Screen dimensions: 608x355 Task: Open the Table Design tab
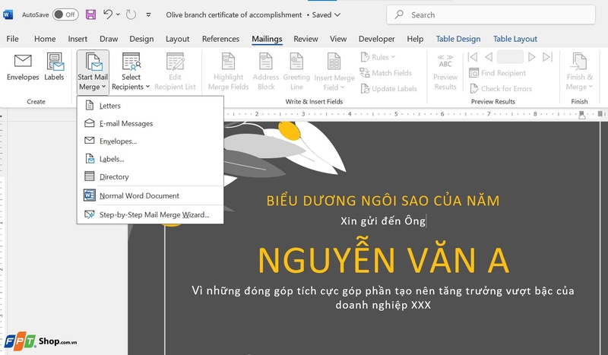[x=458, y=39]
